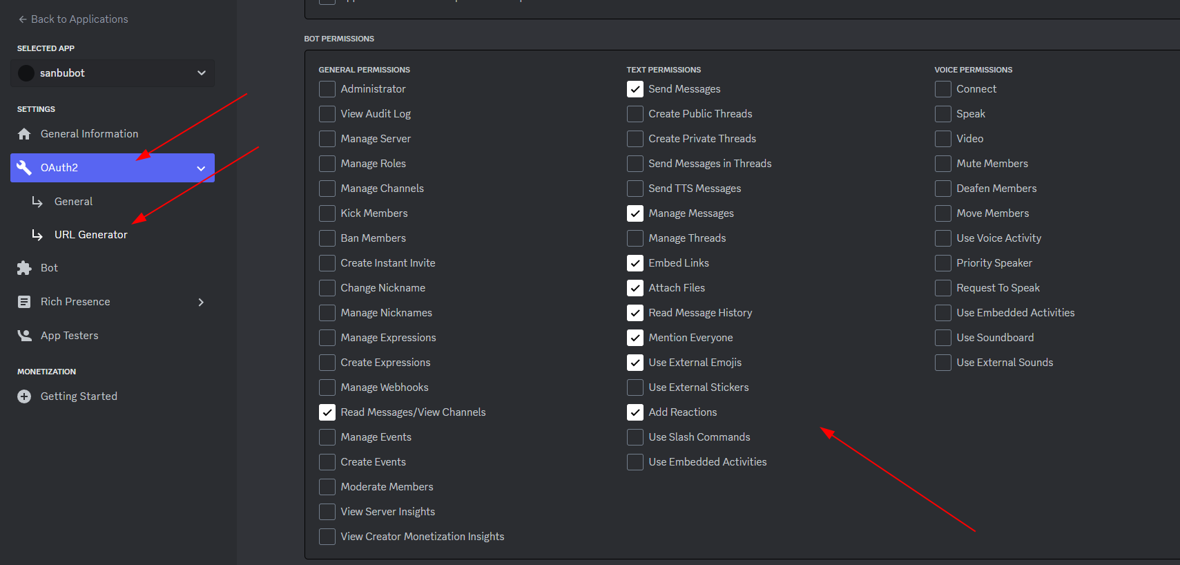
Task: Open the Getting Started monetization link
Action: tap(79, 396)
